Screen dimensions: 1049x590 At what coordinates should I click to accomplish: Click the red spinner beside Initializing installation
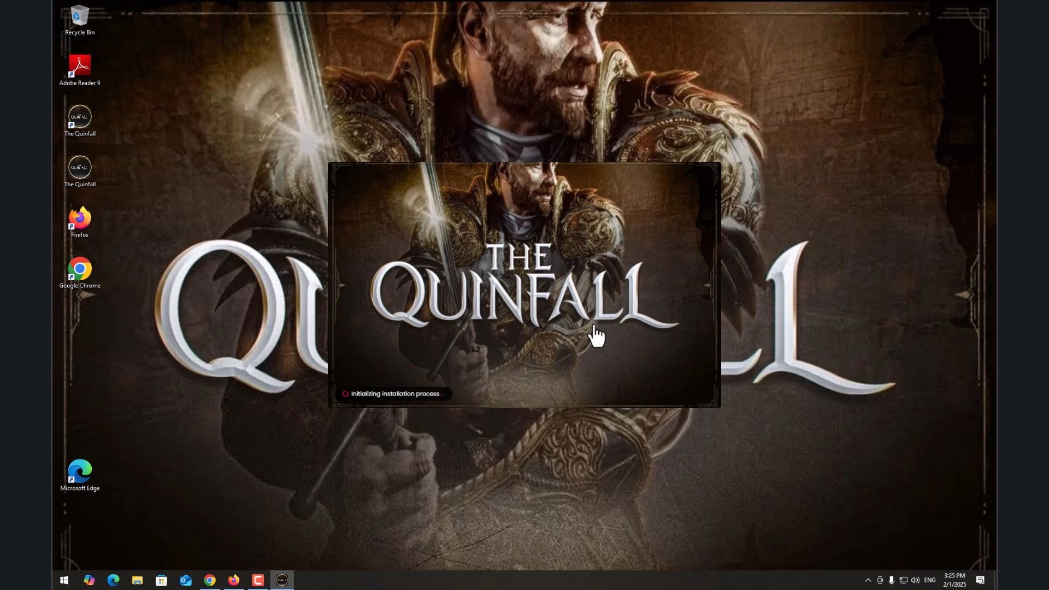pyautogui.click(x=345, y=394)
